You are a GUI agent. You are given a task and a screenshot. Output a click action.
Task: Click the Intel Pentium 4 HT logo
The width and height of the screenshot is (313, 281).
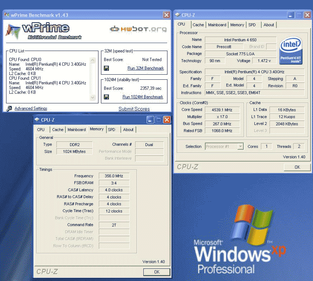coord(291,50)
